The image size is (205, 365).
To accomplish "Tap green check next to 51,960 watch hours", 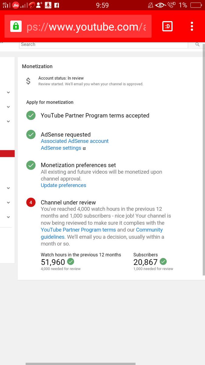I will [x=70, y=261].
